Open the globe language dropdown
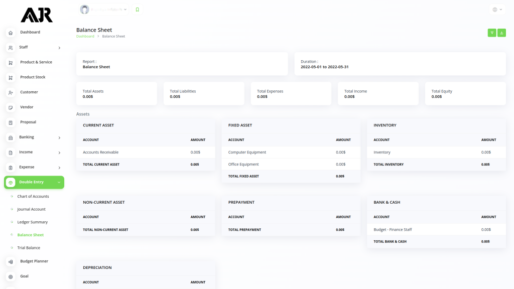The image size is (514, 289). coord(497,10)
